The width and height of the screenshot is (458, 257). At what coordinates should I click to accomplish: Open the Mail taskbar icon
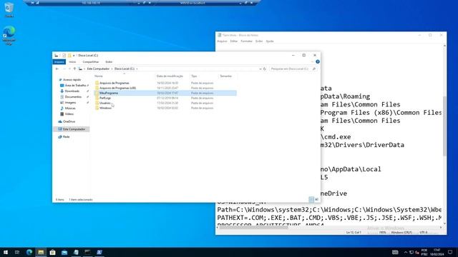pyautogui.click(x=64, y=252)
